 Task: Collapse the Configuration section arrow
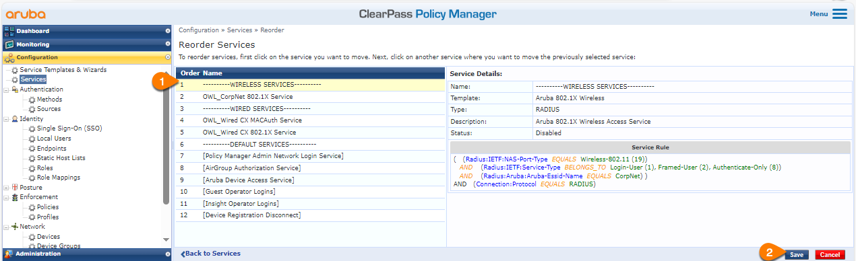point(167,58)
